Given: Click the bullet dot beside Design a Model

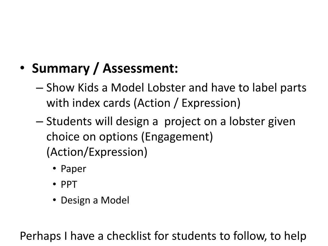Looking at the screenshot, I should (x=54, y=200).
